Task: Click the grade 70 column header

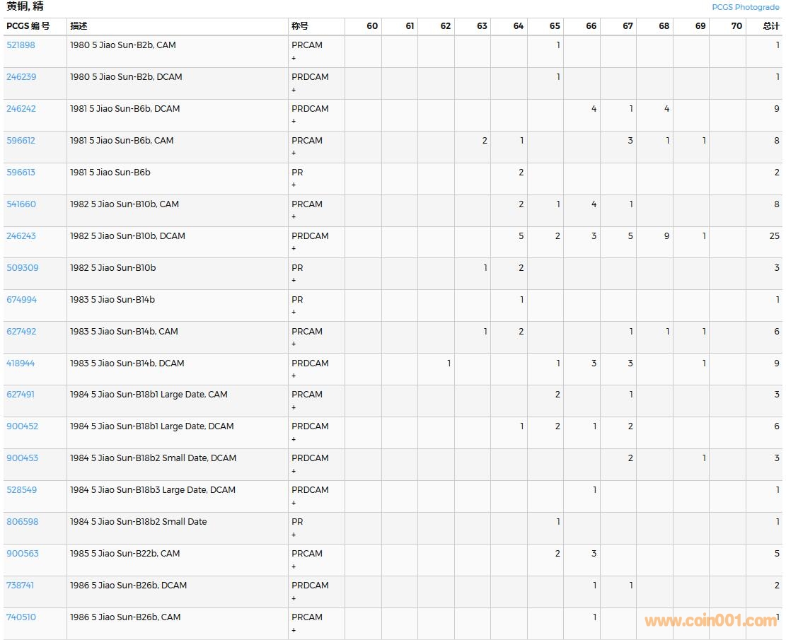Action: coord(736,26)
